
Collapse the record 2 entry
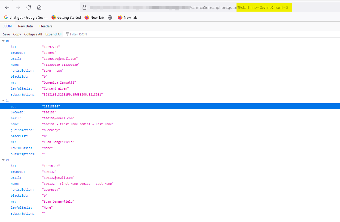click(x=3, y=160)
